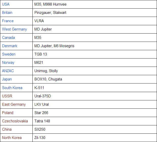Image resolution: width=157 pixels, height=142 pixels.
Task: Select the Ural-375D cell
Action: (95, 96)
